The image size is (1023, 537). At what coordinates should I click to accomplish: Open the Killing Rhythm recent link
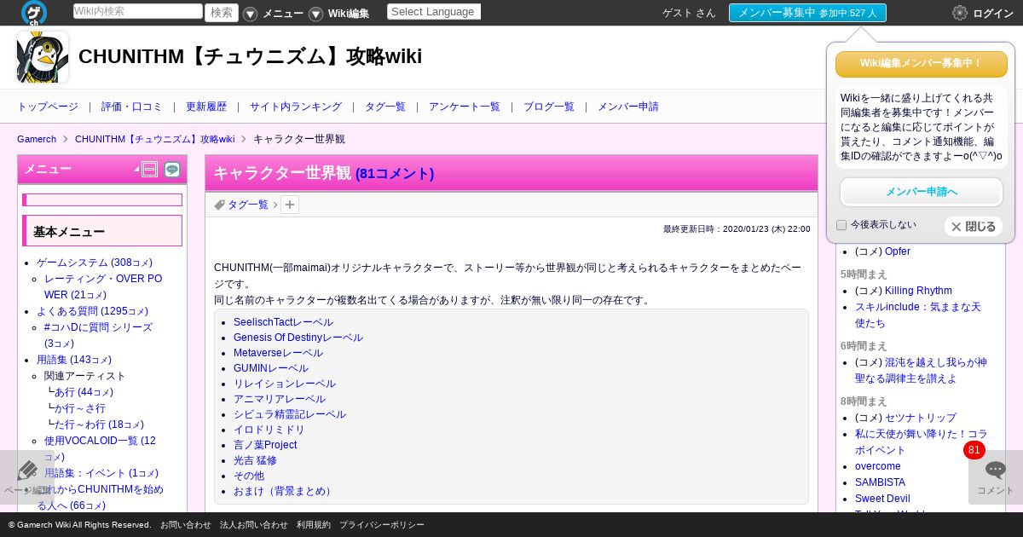tap(918, 291)
